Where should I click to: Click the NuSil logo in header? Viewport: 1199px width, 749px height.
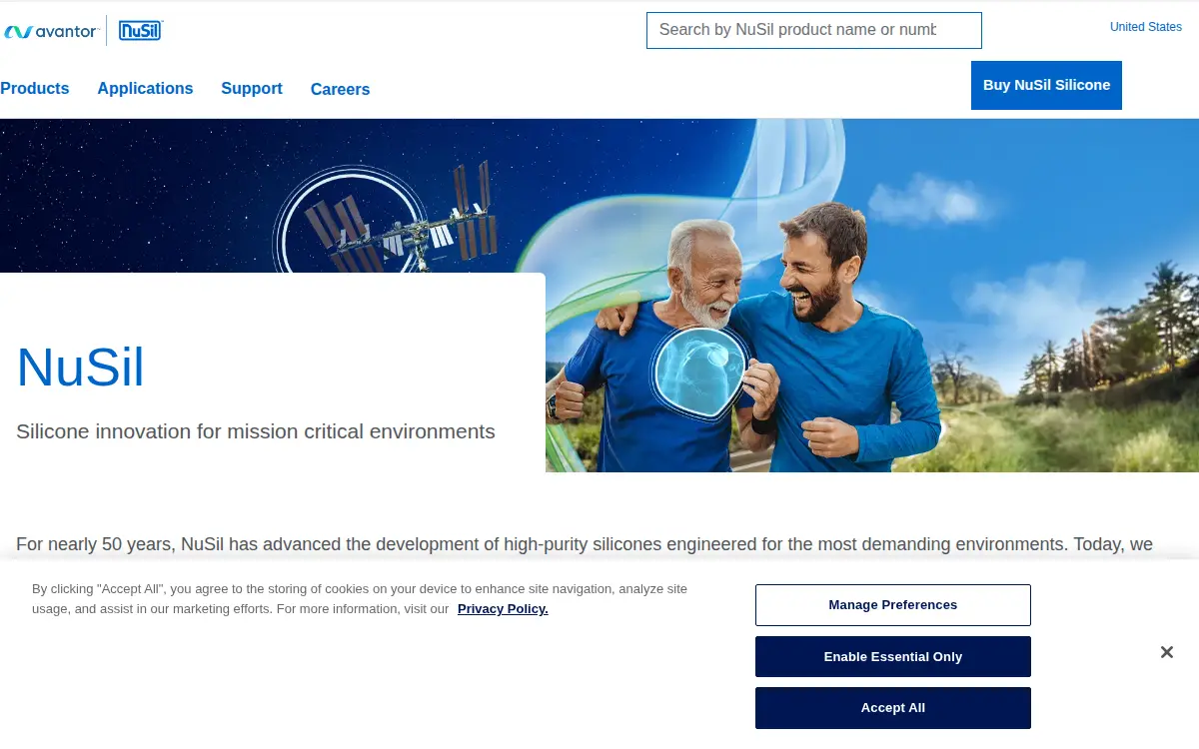tap(140, 31)
